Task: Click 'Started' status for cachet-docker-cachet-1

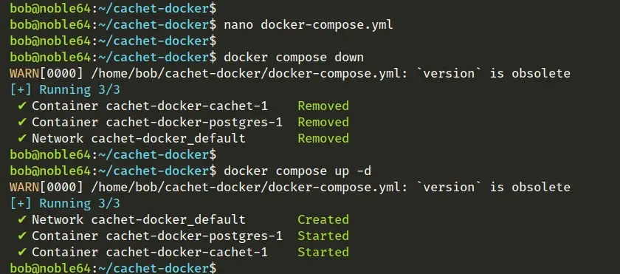Action: (x=323, y=252)
